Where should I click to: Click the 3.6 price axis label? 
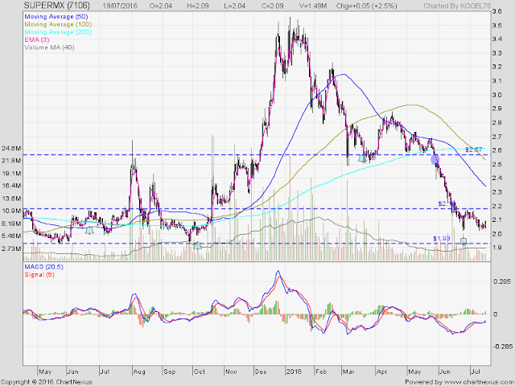click(x=497, y=11)
